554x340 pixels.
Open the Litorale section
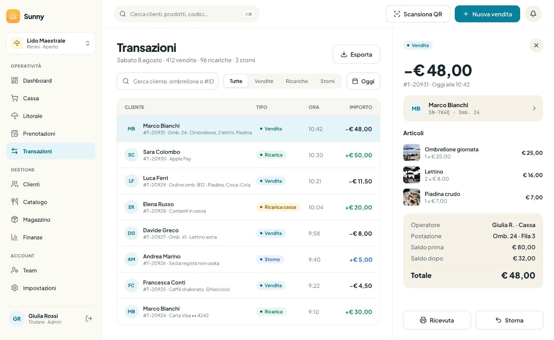[51, 116]
